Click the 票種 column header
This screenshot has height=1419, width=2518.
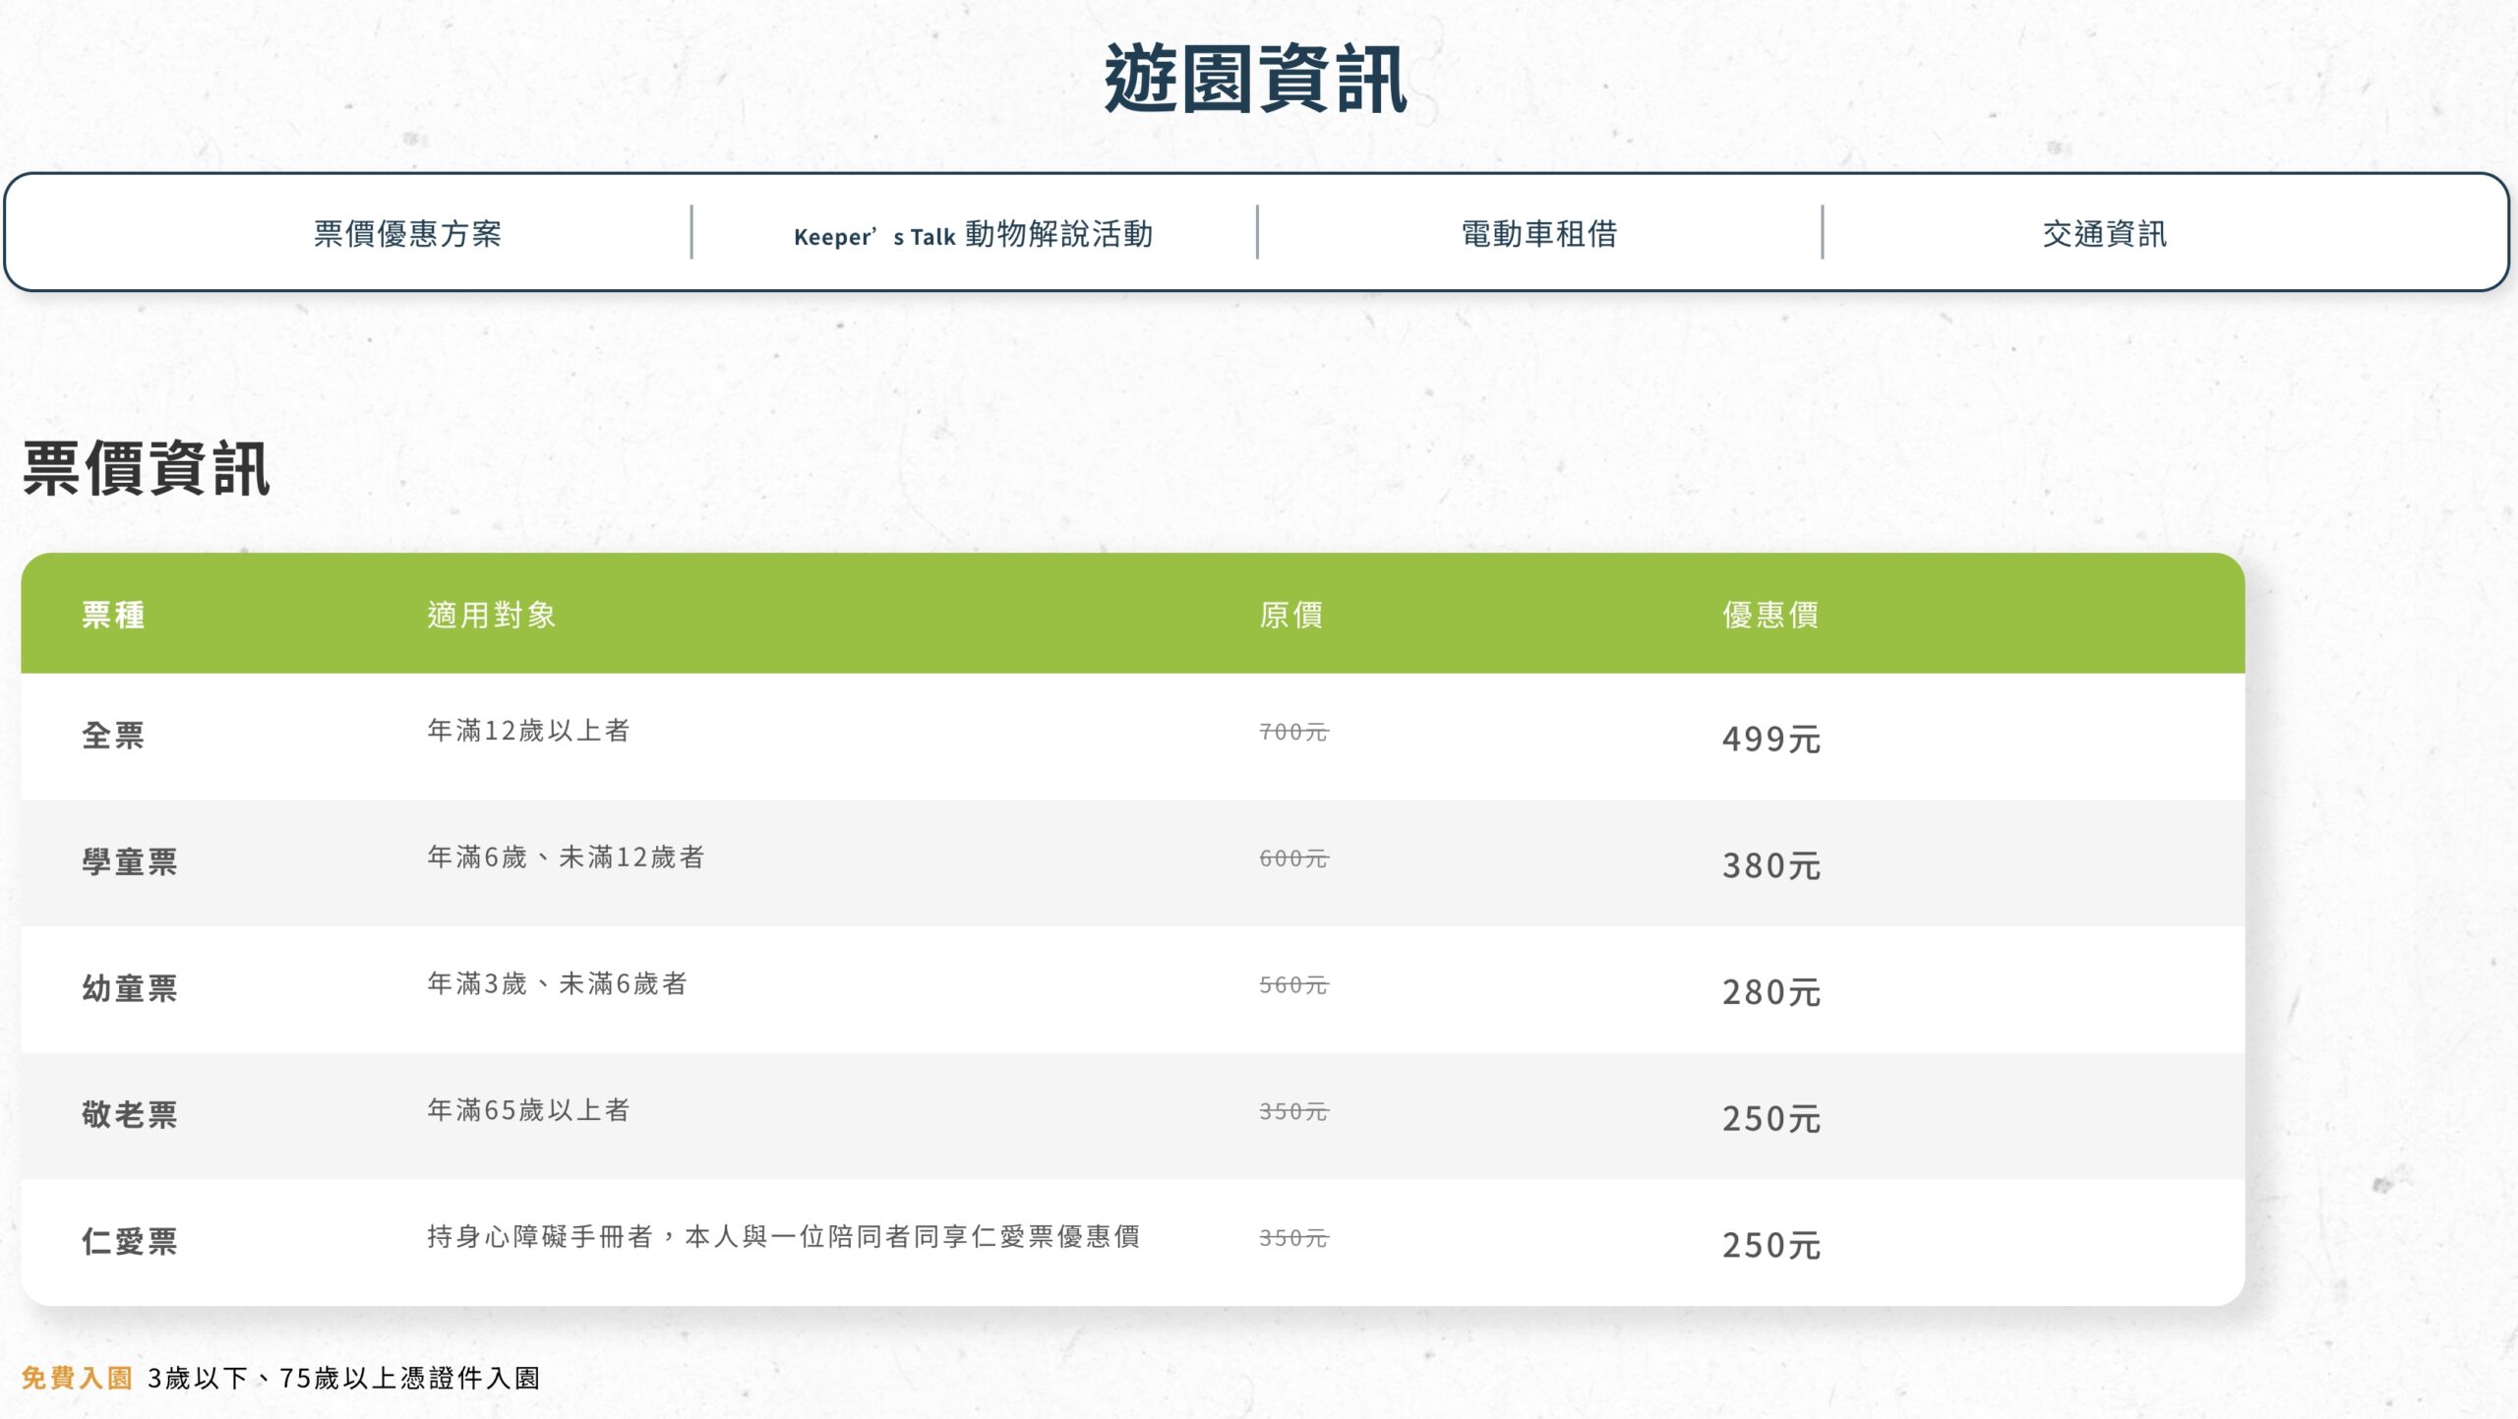click(x=113, y=615)
